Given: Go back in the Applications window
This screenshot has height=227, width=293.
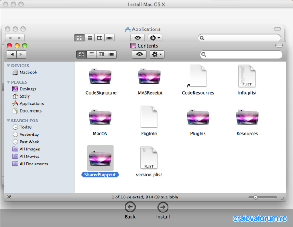Looking at the screenshot, I should (x=10, y=38).
